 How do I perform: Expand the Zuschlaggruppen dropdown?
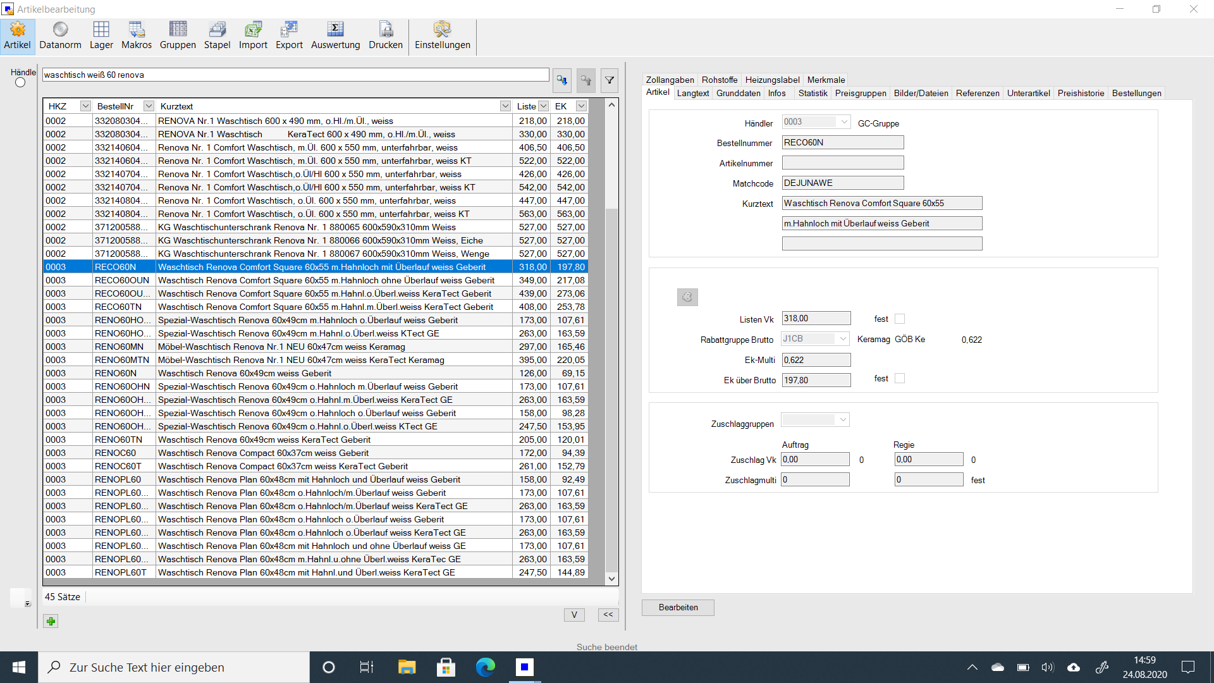click(843, 419)
